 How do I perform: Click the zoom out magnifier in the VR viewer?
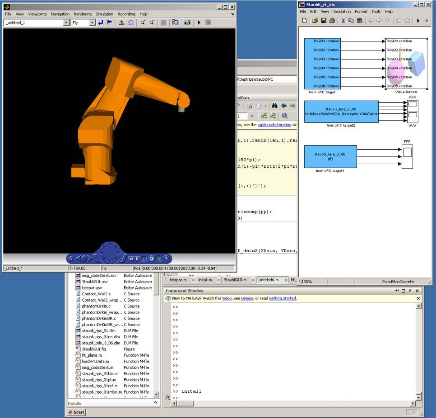[x=152, y=23]
